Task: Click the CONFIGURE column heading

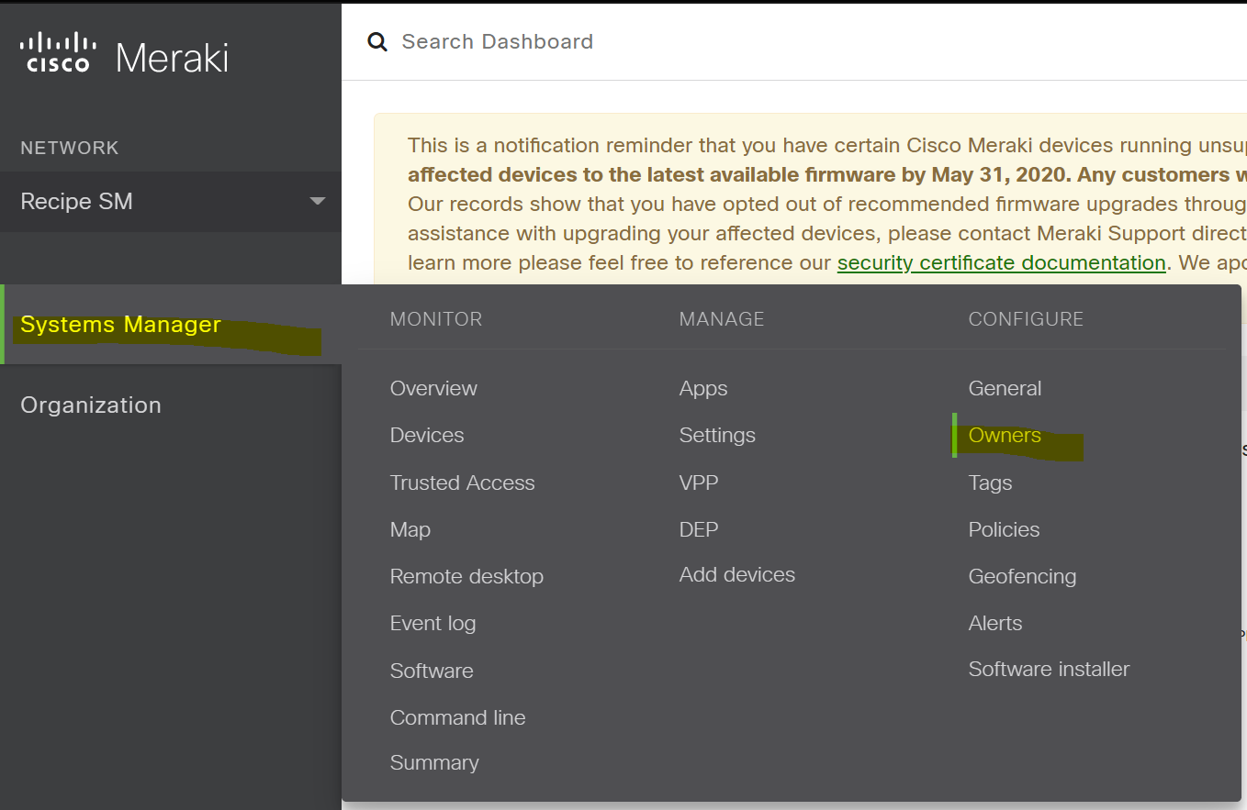Action: click(x=1026, y=319)
